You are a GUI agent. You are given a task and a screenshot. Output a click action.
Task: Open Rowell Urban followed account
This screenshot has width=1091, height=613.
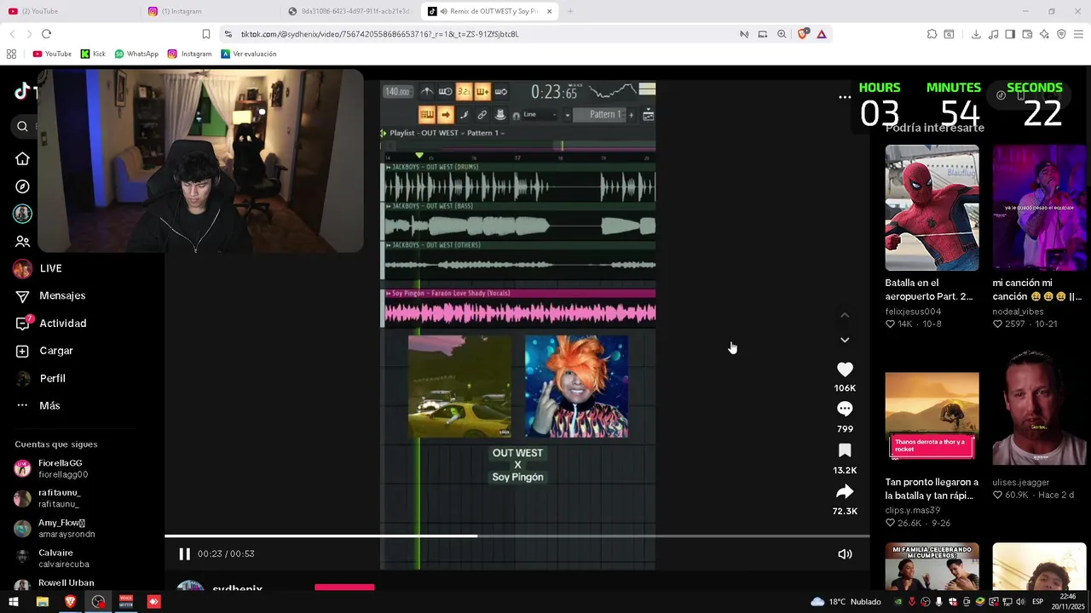(x=55, y=584)
